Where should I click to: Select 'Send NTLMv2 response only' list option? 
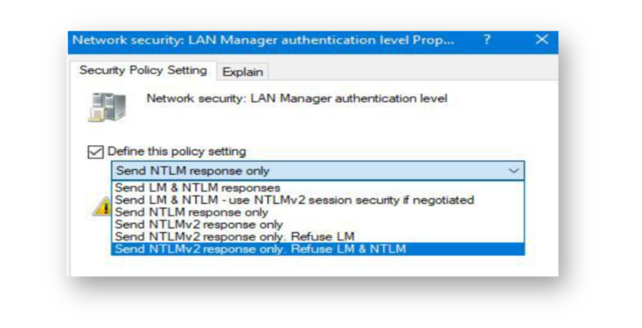tap(318, 225)
